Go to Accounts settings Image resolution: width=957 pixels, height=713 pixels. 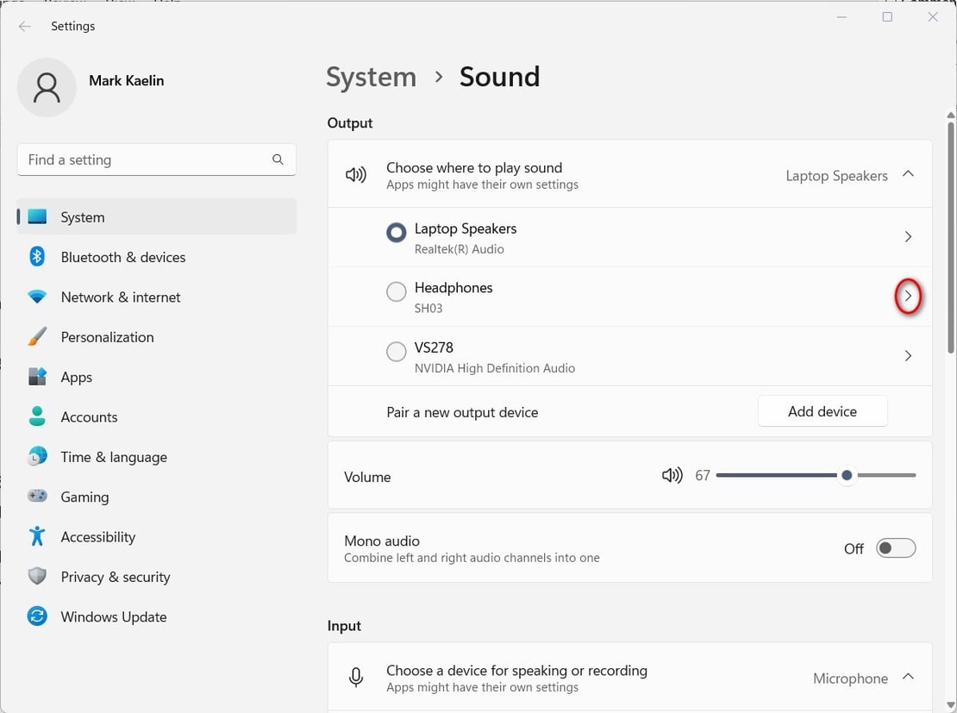tap(157, 417)
